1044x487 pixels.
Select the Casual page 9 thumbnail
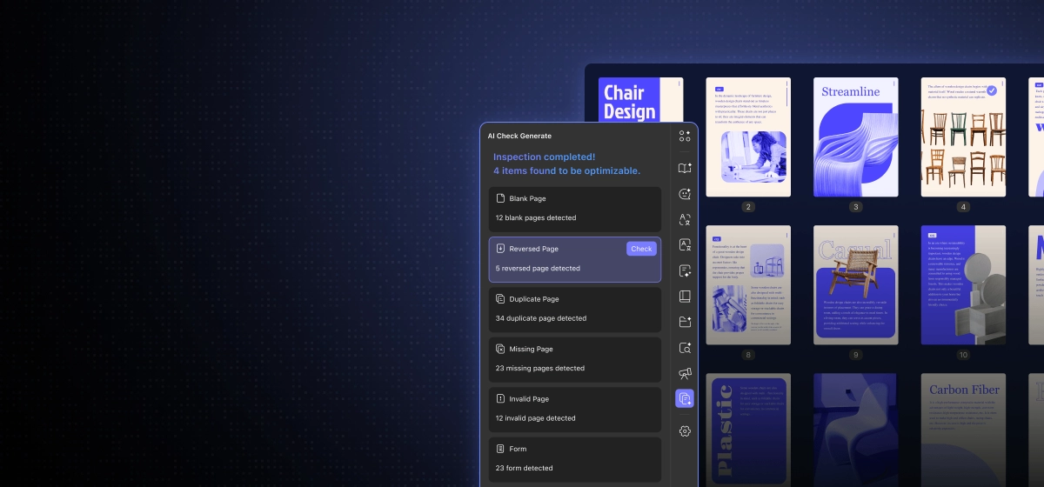click(x=856, y=285)
